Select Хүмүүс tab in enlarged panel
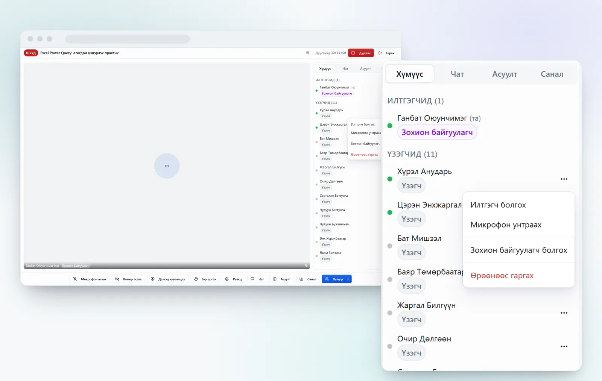 pos(410,74)
